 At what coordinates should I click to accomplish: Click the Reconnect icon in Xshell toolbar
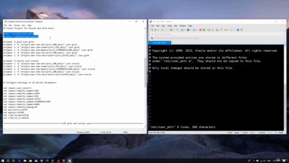[x=166, y=30]
